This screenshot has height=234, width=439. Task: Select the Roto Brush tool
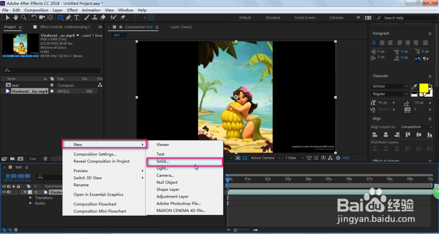(x=113, y=17)
